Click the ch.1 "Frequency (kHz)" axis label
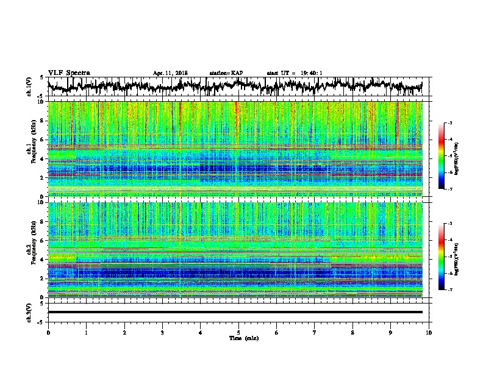The image size is (483, 373). pos(34,142)
